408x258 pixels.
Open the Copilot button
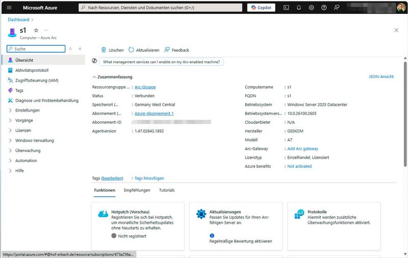(x=261, y=8)
